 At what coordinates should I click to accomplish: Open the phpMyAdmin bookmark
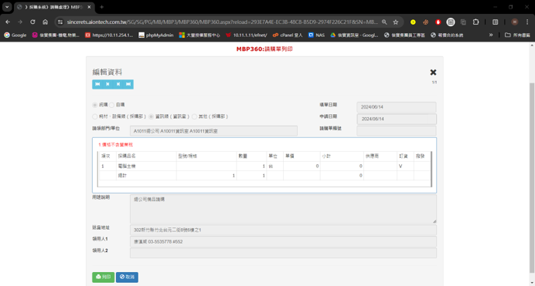click(x=156, y=35)
